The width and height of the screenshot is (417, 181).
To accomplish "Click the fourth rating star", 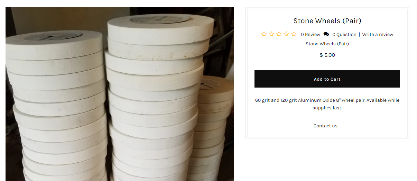I will click(x=286, y=34).
